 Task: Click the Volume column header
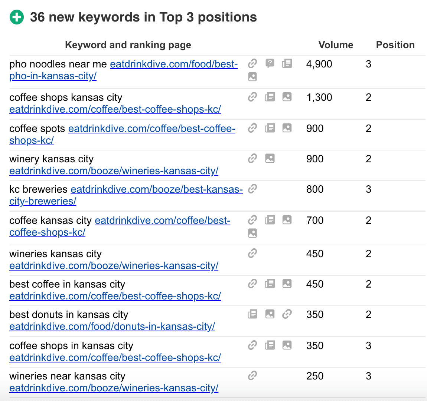[x=336, y=45]
